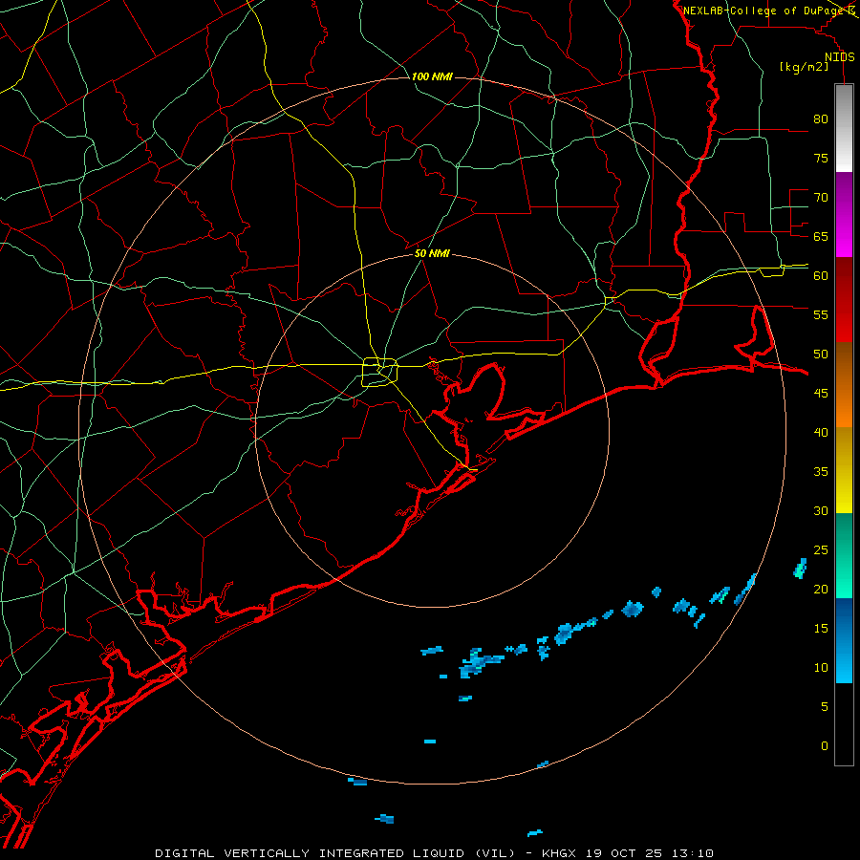
Task: Click the [kg/m2] units label
Action: coord(804,67)
